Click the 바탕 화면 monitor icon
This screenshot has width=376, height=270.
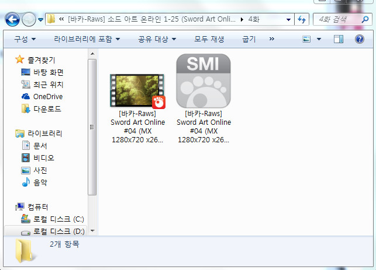[26, 72]
